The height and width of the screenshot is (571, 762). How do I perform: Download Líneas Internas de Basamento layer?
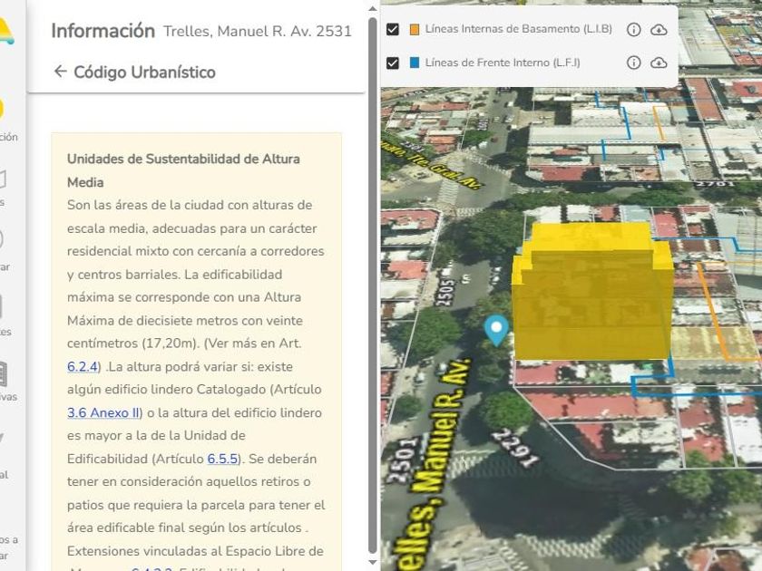click(x=659, y=30)
